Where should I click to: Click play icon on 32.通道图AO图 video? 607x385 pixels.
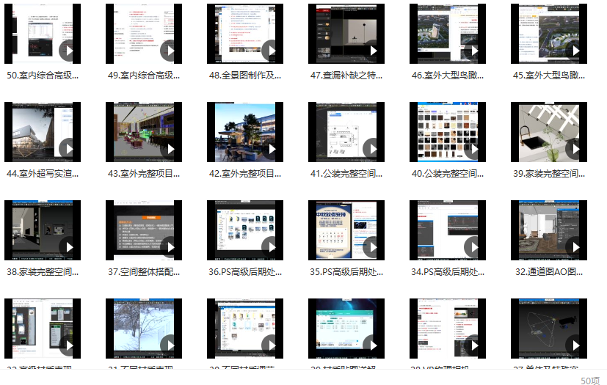[x=575, y=246]
